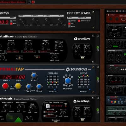Click the PrimalTap 1.00 beats display
Image resolution: width=126 pixels, height=126 pixels.
pyautogui.click(x=20, y=77)
